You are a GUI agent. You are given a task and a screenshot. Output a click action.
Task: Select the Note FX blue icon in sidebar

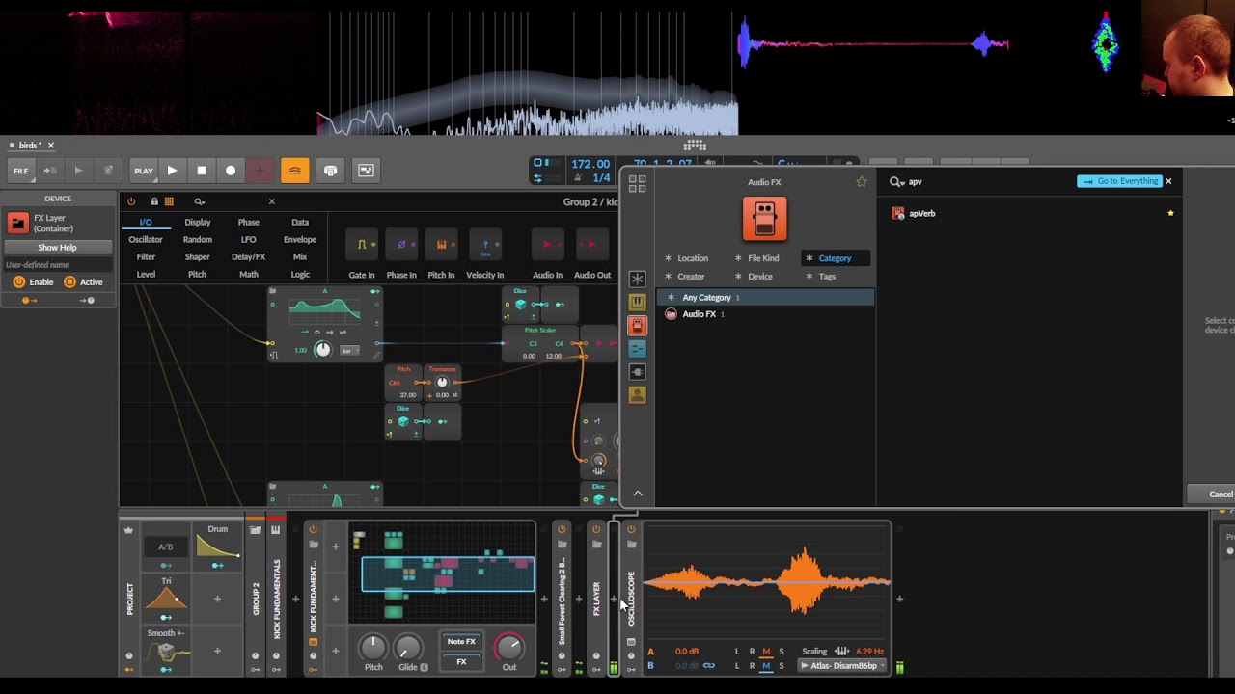pyautogui.click(x=637, y=349)
